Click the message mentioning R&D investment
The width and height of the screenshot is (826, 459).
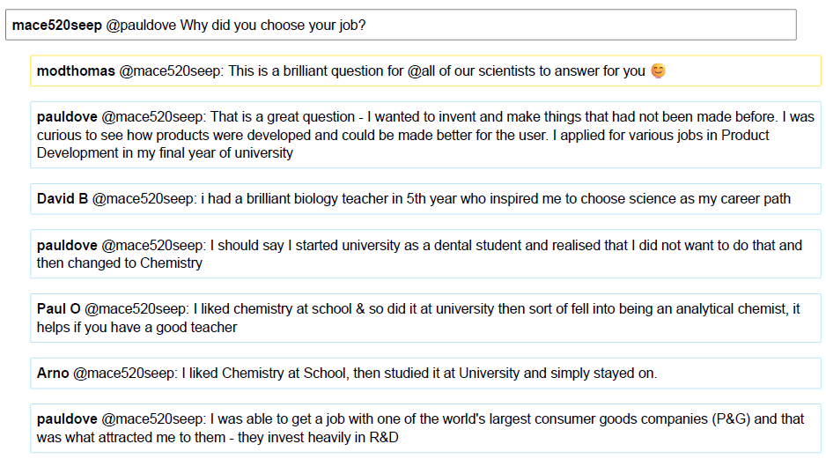(x=425, y=428)
